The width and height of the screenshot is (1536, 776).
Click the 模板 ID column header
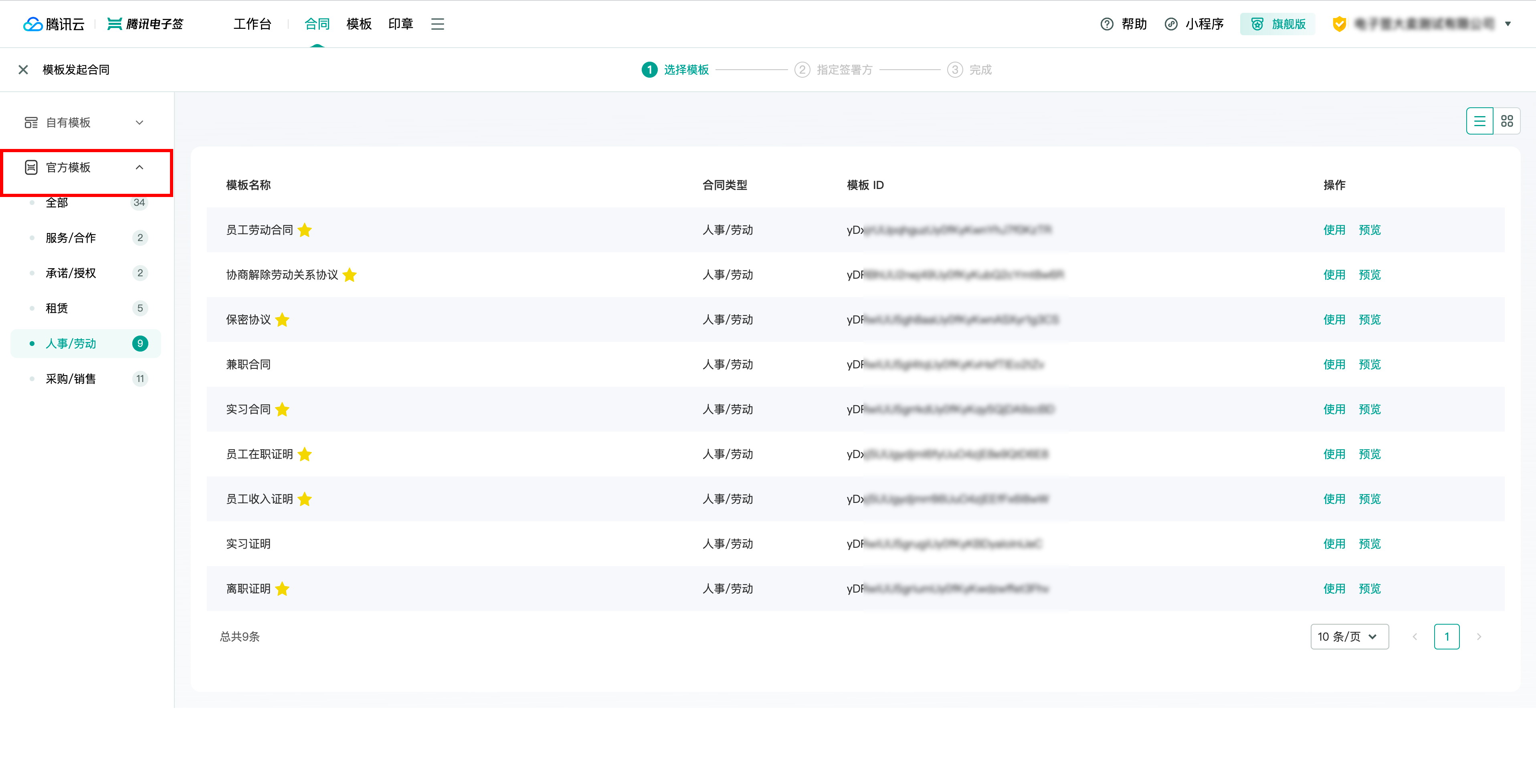[865, 185]
